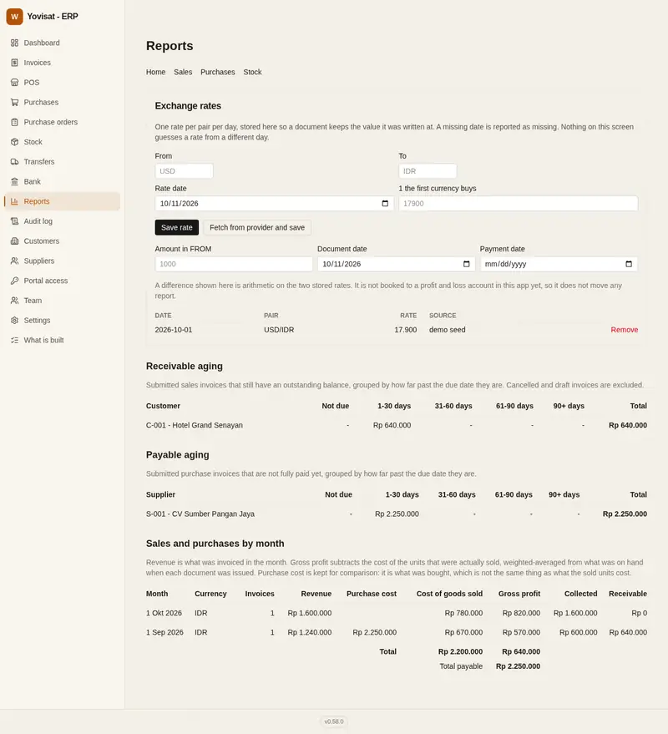Open Portal access in the sidebar

coord(62,281)
